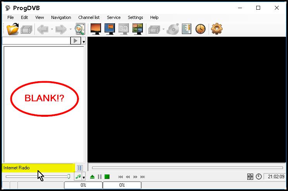The height and width of the screenshot is (191, 288).
Task: Open the scheduler clock icon
Action: pyautogui.click(x=200, y=29)
